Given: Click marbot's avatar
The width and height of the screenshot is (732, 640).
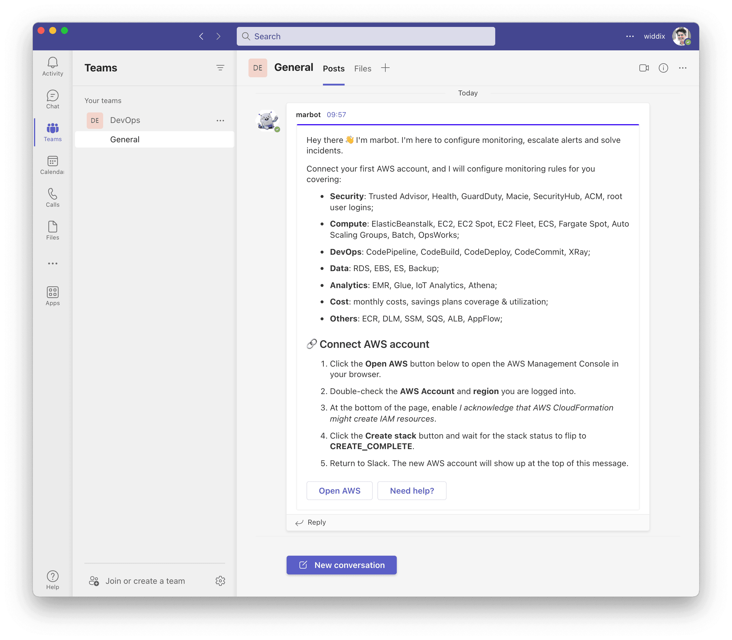Looking at the screenshot, I should (267, 121).
